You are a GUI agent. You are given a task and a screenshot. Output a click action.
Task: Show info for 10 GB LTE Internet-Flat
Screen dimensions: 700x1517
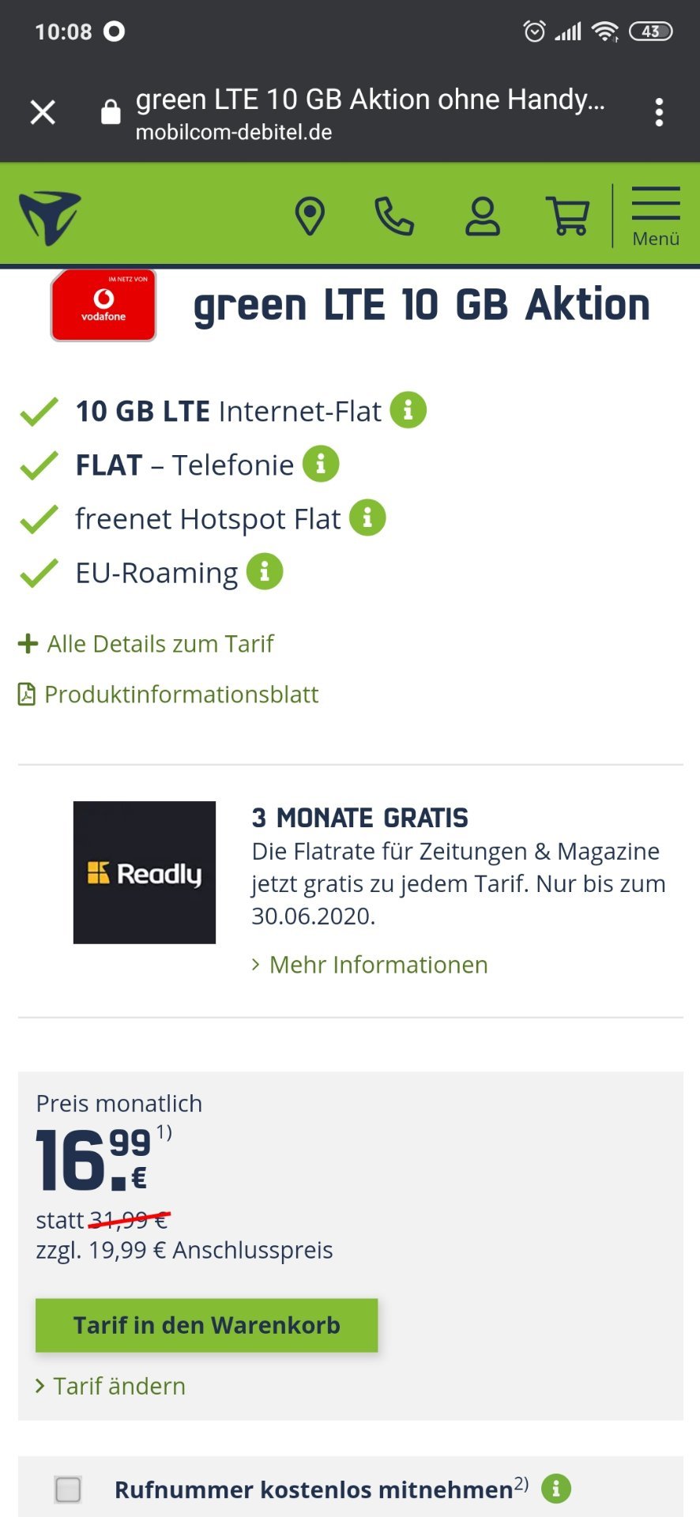point(408,410)
